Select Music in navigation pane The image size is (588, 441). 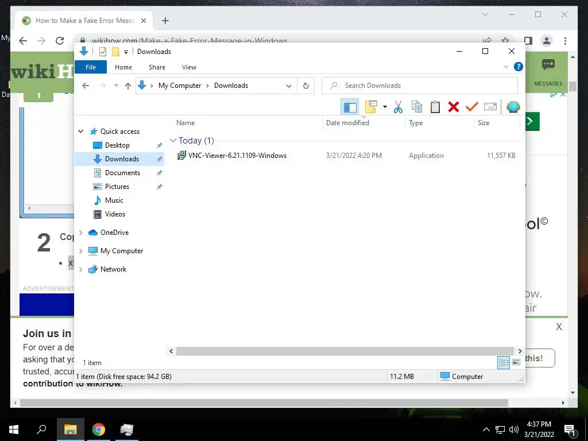(x=114, y=200)
